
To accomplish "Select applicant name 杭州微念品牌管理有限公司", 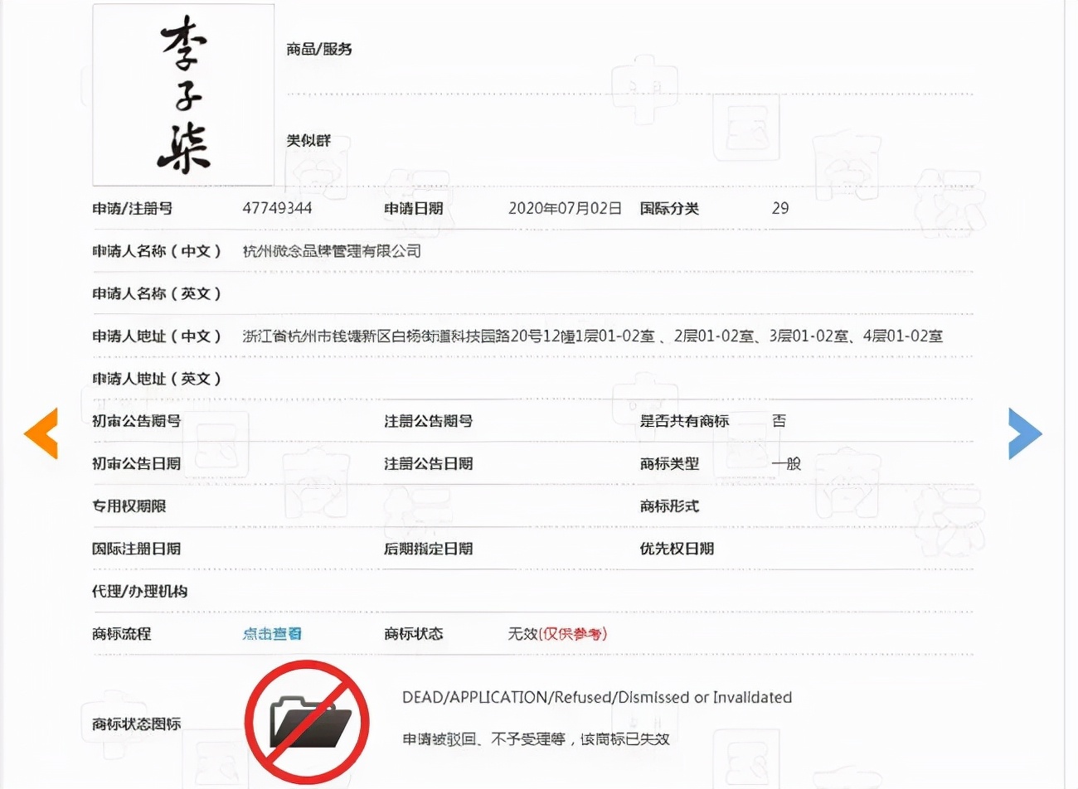I will point(332,251).
